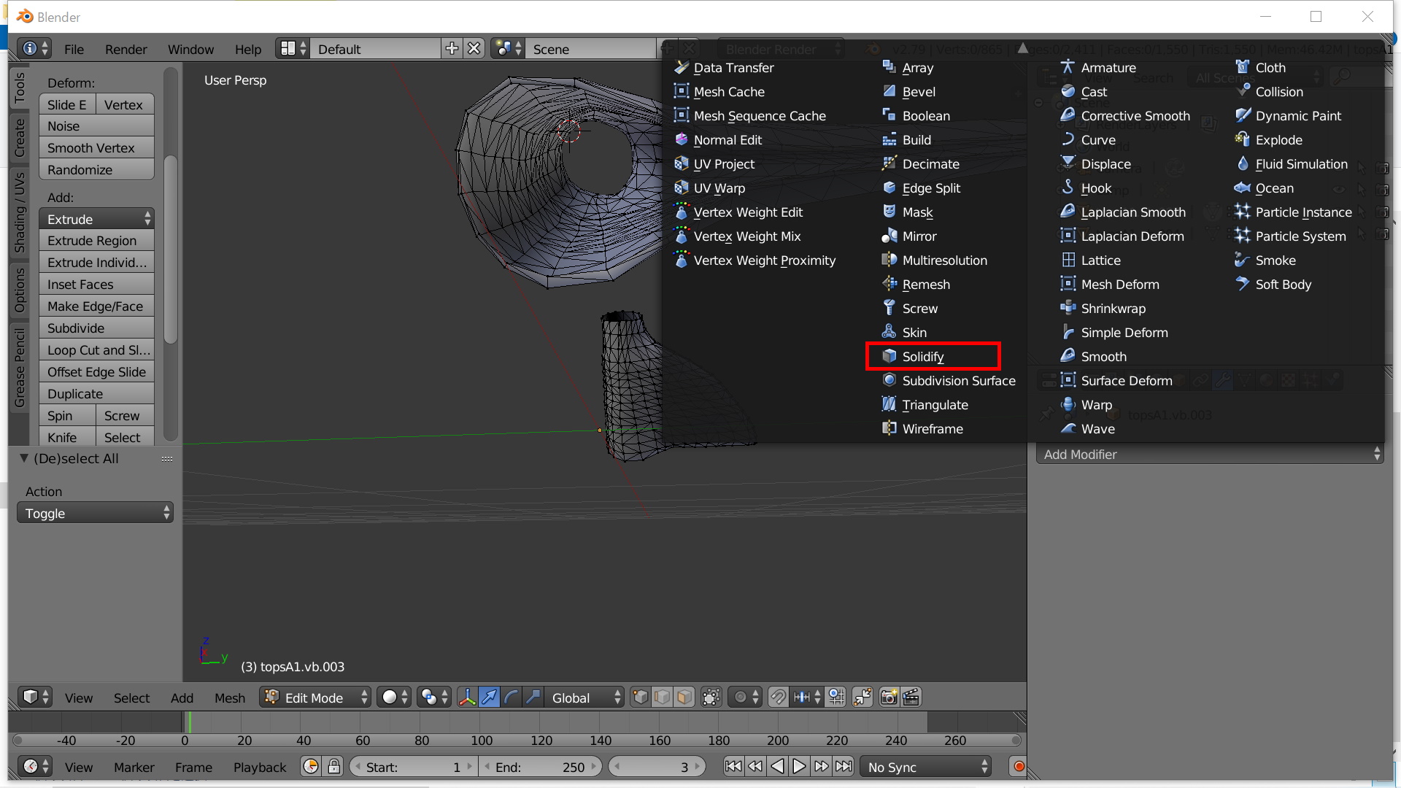Toggle the AutoMerge editing button
The width and height of the screenshot is (1401, 788).
point(862,698)
